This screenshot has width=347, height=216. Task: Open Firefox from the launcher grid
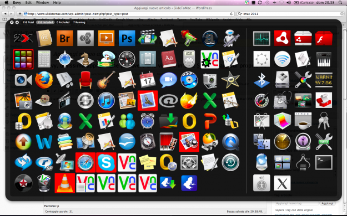(44, 80)
